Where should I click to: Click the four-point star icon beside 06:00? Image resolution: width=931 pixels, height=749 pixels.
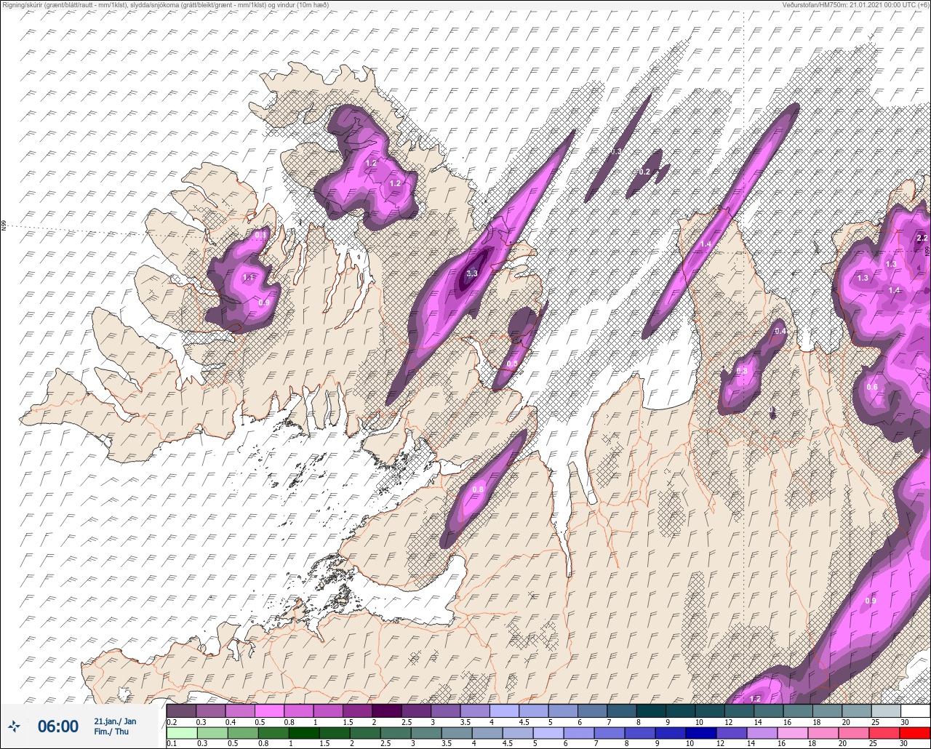tap(14, 726)
